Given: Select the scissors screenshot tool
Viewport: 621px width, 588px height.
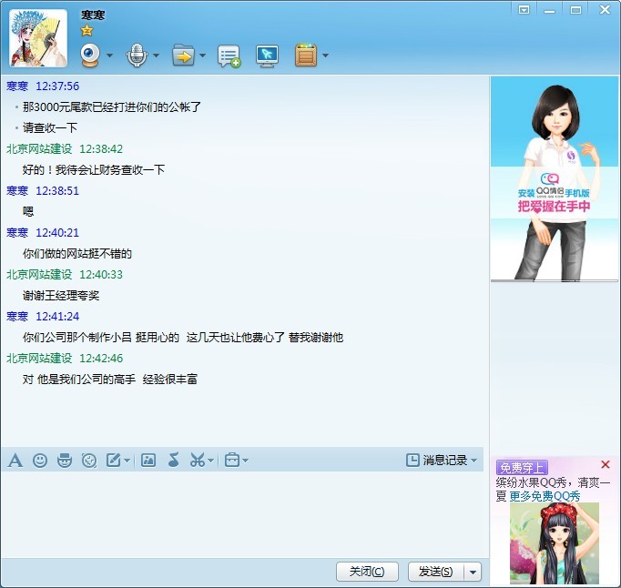Looking at the screenshot, I should [x=197, y=461].
